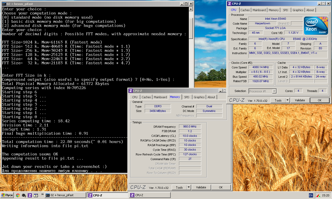332x199 pixels.
Task: Click the CPU-Z Memory window title icon
Action: tap(131, 91)
